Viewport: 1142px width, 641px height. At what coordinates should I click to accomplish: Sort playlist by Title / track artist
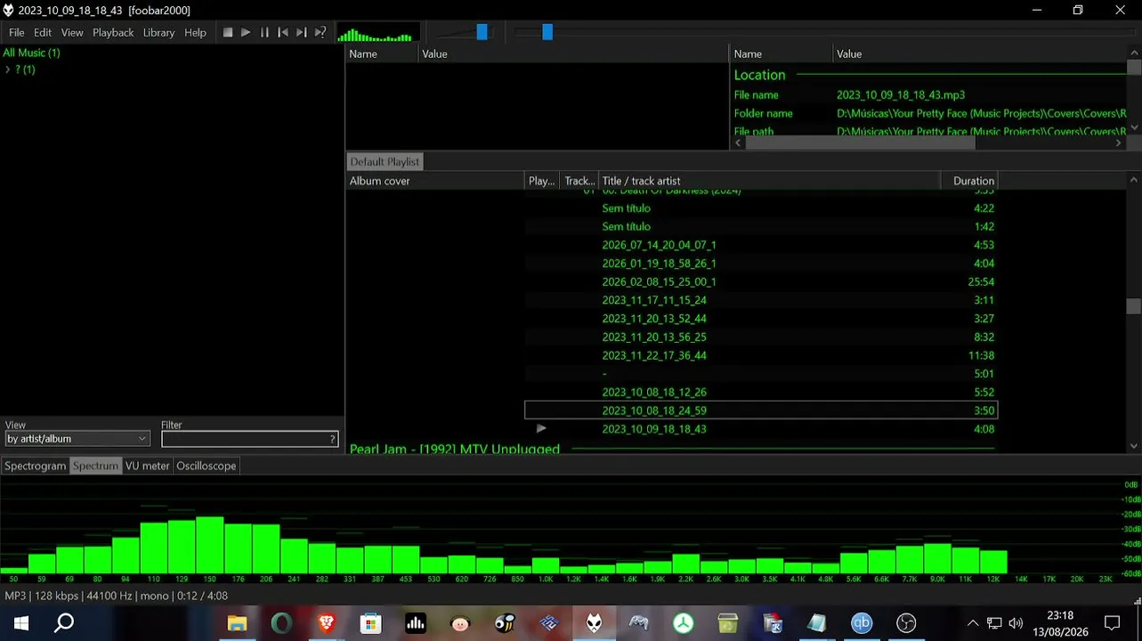769,181
